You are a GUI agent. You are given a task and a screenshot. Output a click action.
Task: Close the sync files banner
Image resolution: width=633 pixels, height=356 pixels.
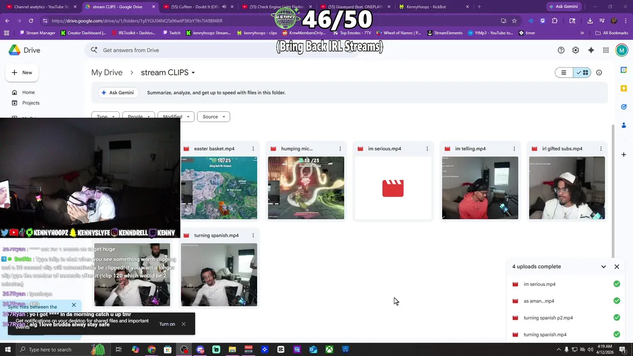point(74,305)
